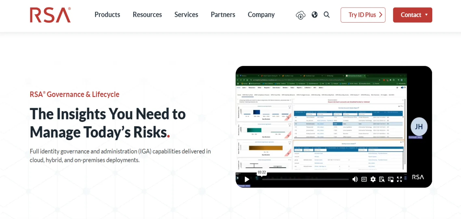The height and width of the screenshot is (219, 461).
Task: Enable picture-in-picture mode
Action: point(391,179)
